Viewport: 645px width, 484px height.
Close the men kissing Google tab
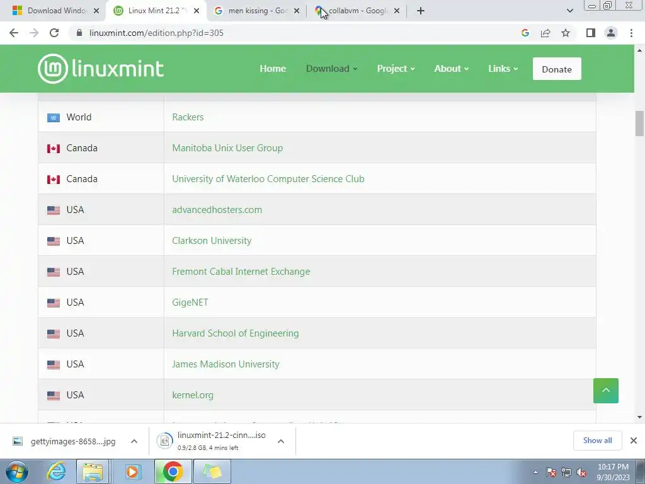[297, 11]
